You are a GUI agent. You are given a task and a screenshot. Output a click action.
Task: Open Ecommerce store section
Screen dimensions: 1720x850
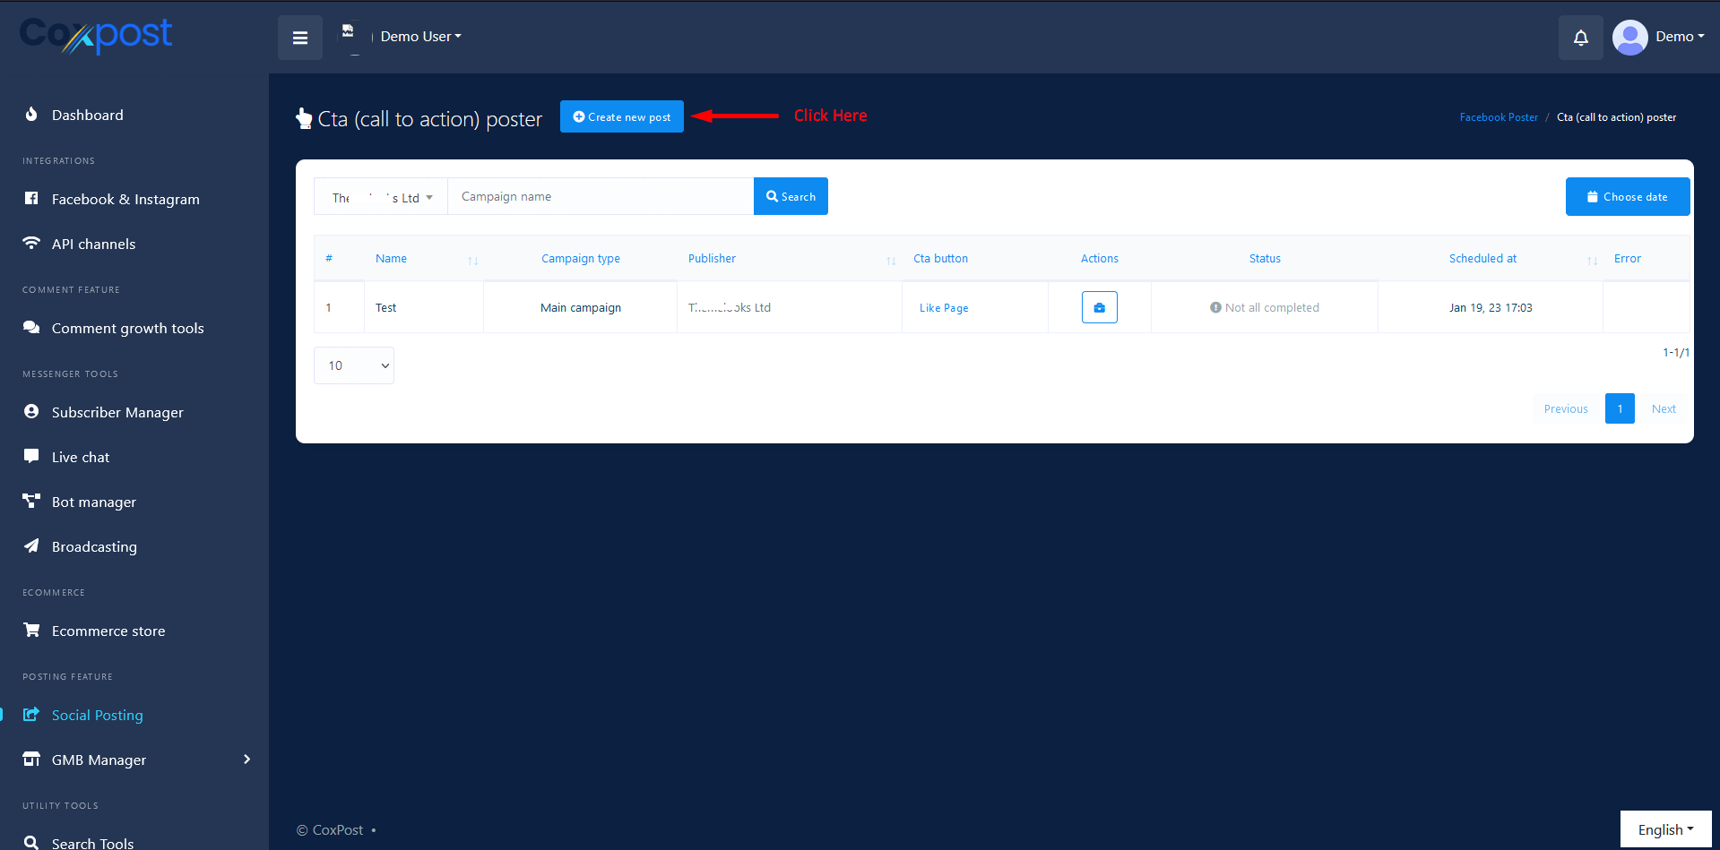click(108, 631)
